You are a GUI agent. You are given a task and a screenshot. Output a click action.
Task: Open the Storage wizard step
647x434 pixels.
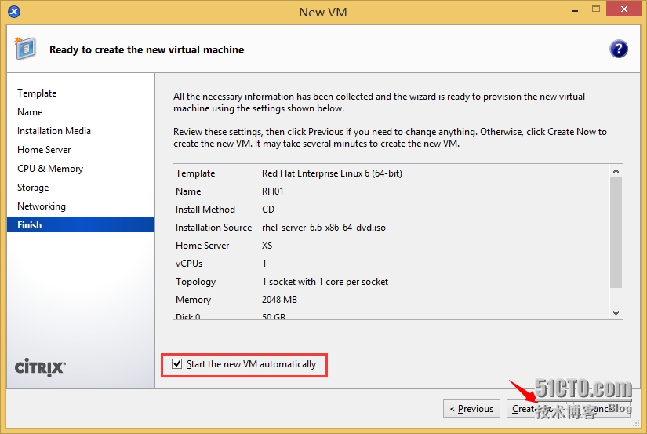tap(33, 188)
